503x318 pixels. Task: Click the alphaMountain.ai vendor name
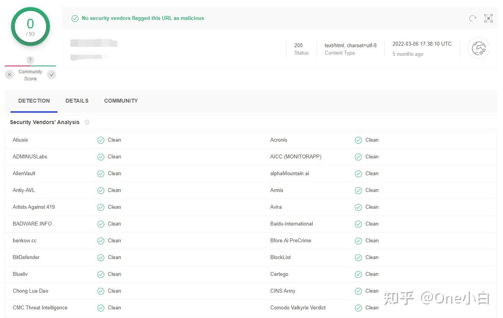click(x=290, y=173)
